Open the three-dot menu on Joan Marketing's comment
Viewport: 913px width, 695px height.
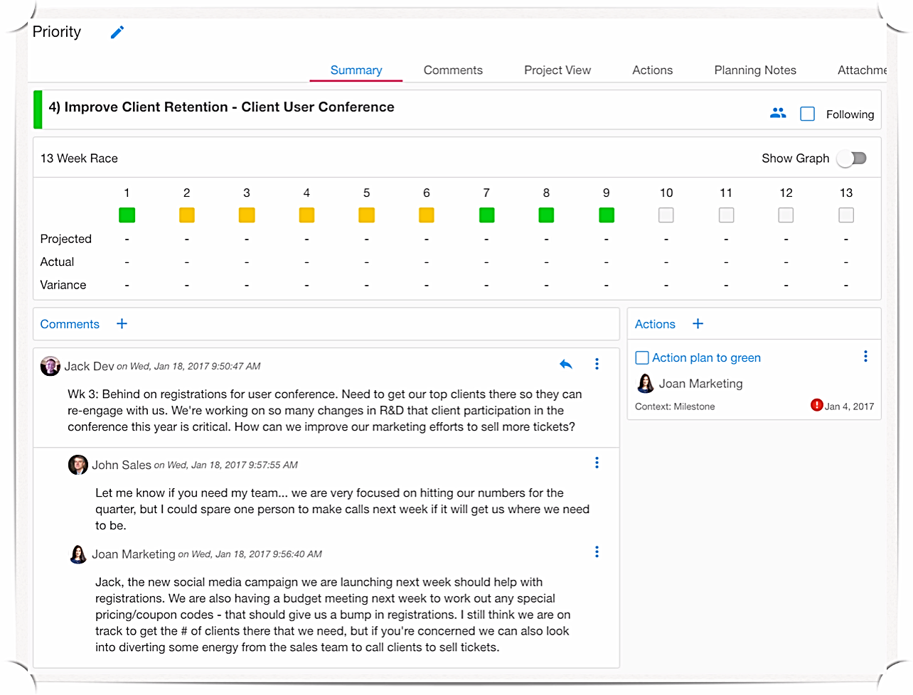pos(597,551)
